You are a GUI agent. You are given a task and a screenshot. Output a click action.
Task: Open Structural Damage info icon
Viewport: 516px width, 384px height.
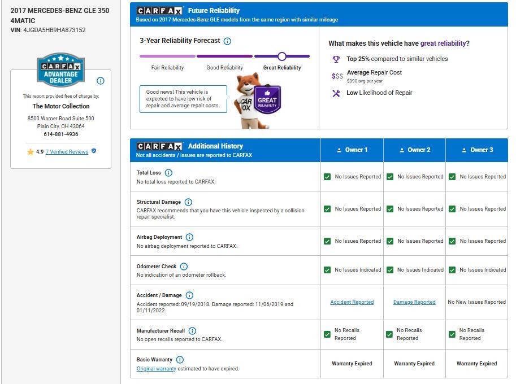tap(188, 202)
